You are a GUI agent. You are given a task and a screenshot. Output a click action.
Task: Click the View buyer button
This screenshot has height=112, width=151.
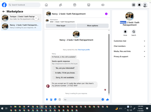pyautogui.click(x=61, y=26)
